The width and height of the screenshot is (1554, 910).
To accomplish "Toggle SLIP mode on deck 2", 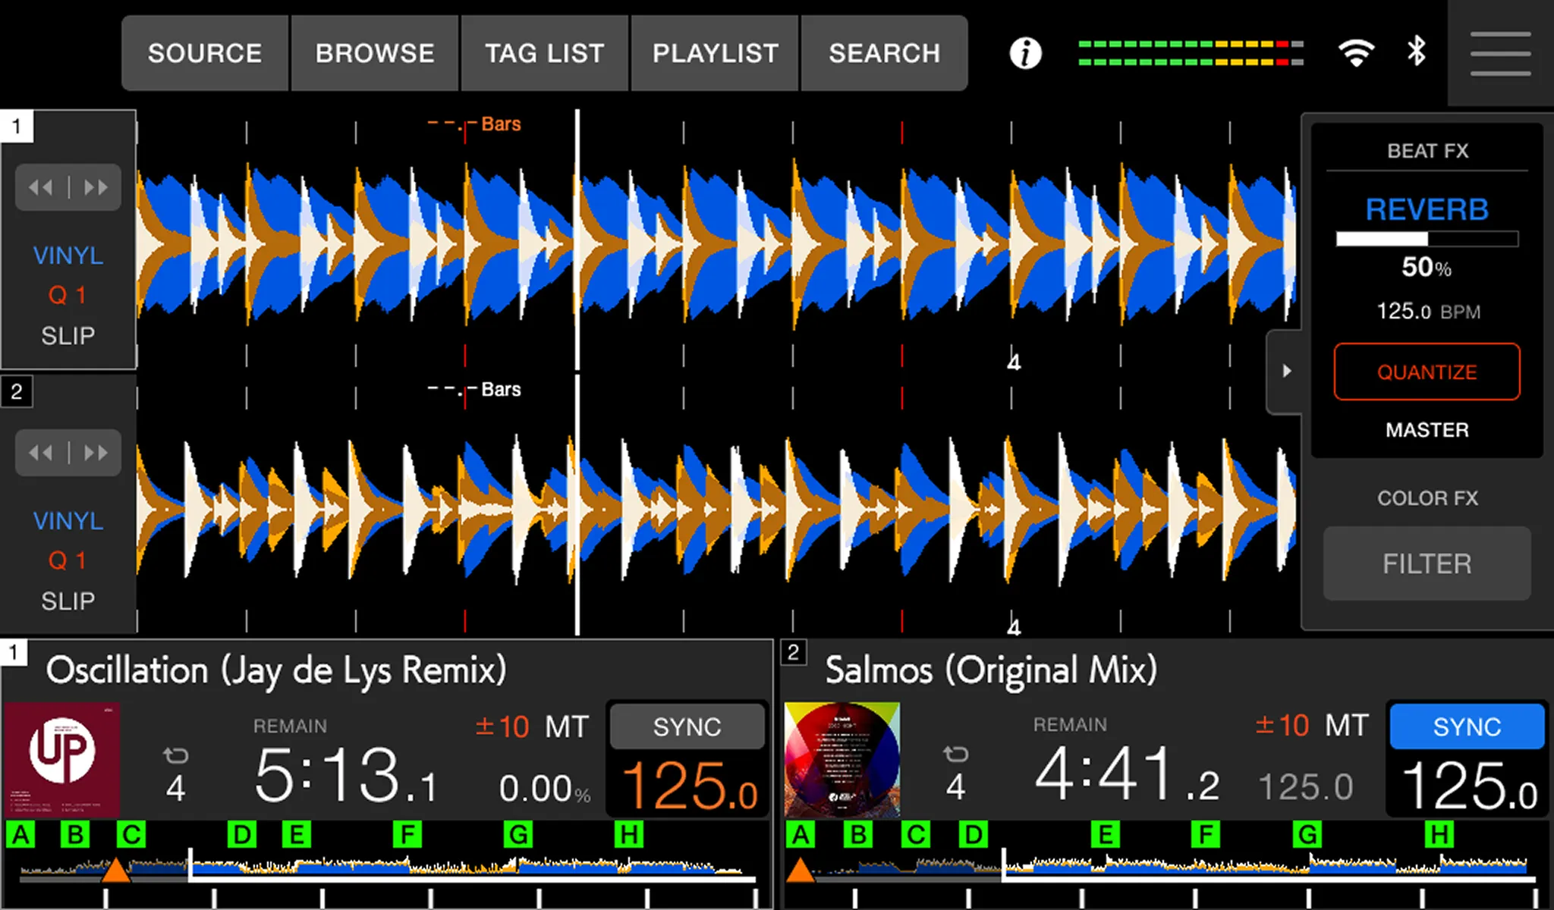I will 68,601.
